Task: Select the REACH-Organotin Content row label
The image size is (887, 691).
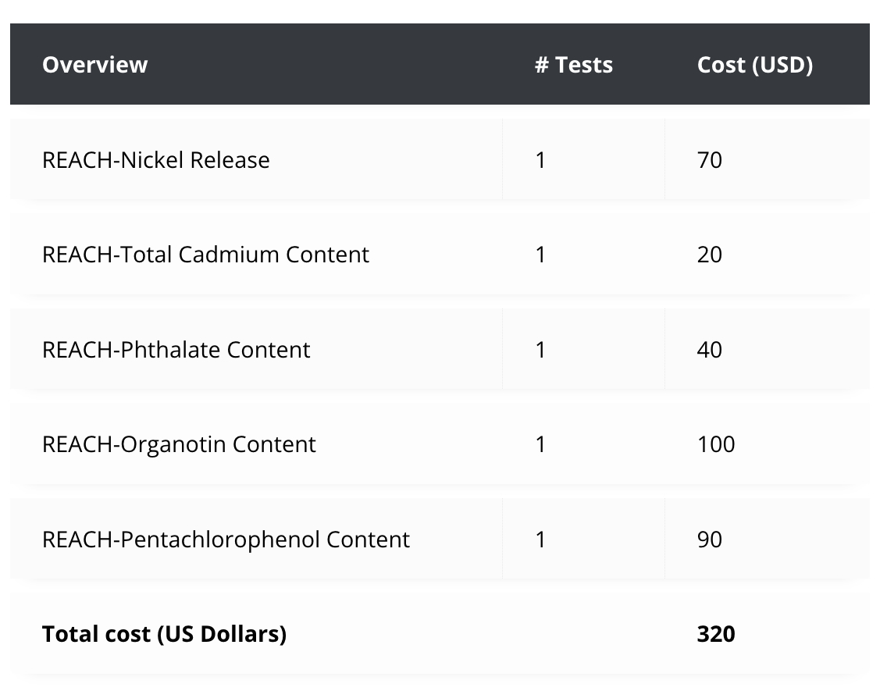Action: coord(180,444)
